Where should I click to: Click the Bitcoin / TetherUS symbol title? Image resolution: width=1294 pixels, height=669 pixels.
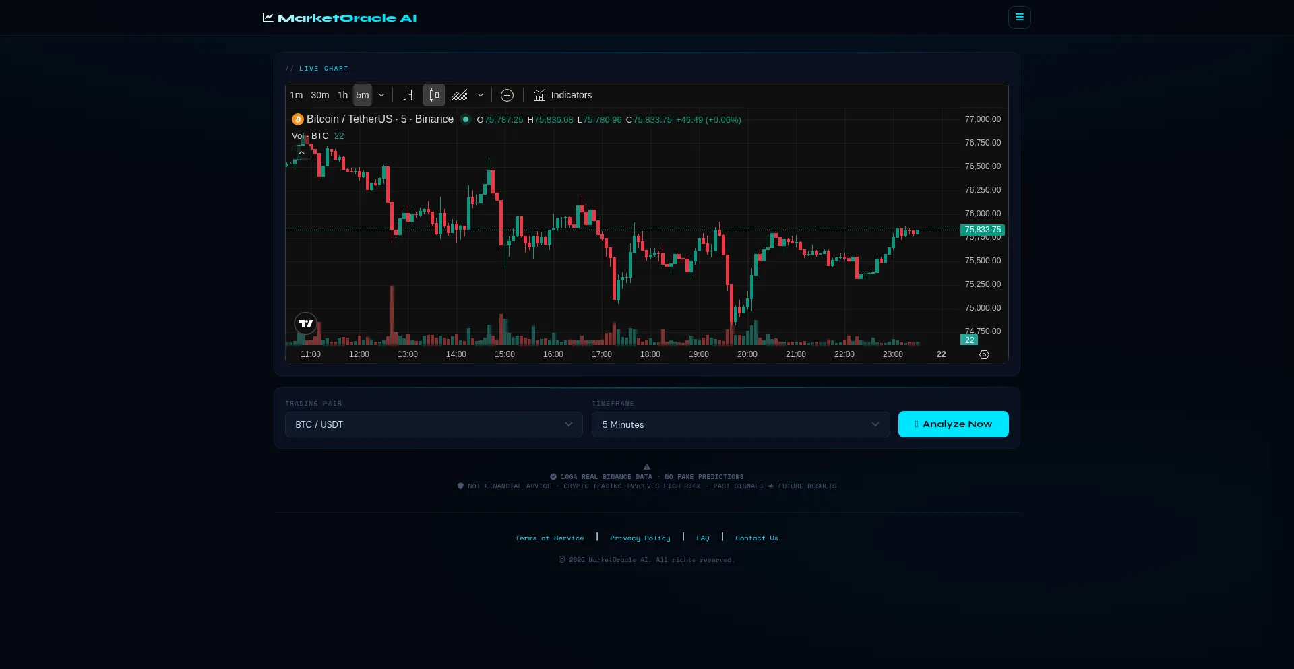pos(380,119)
